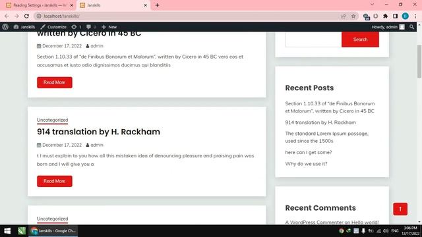Click the network icon in system tray
The height and width of the screenshot is (237, 422).
(x=378, y=231)
